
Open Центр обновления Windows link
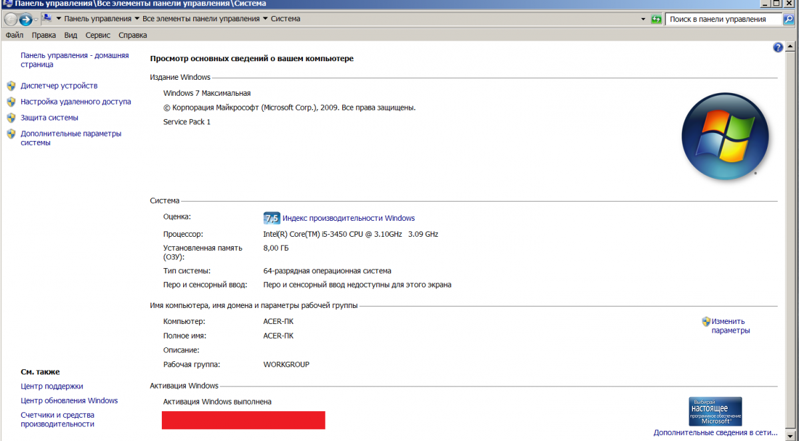pyautogui.click(x=69, y=401)
